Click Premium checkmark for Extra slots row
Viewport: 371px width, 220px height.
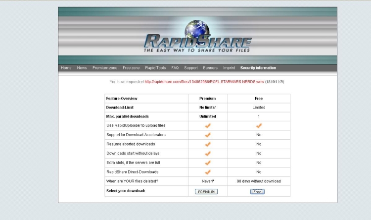pyautogui.click(x=208, y=163)
